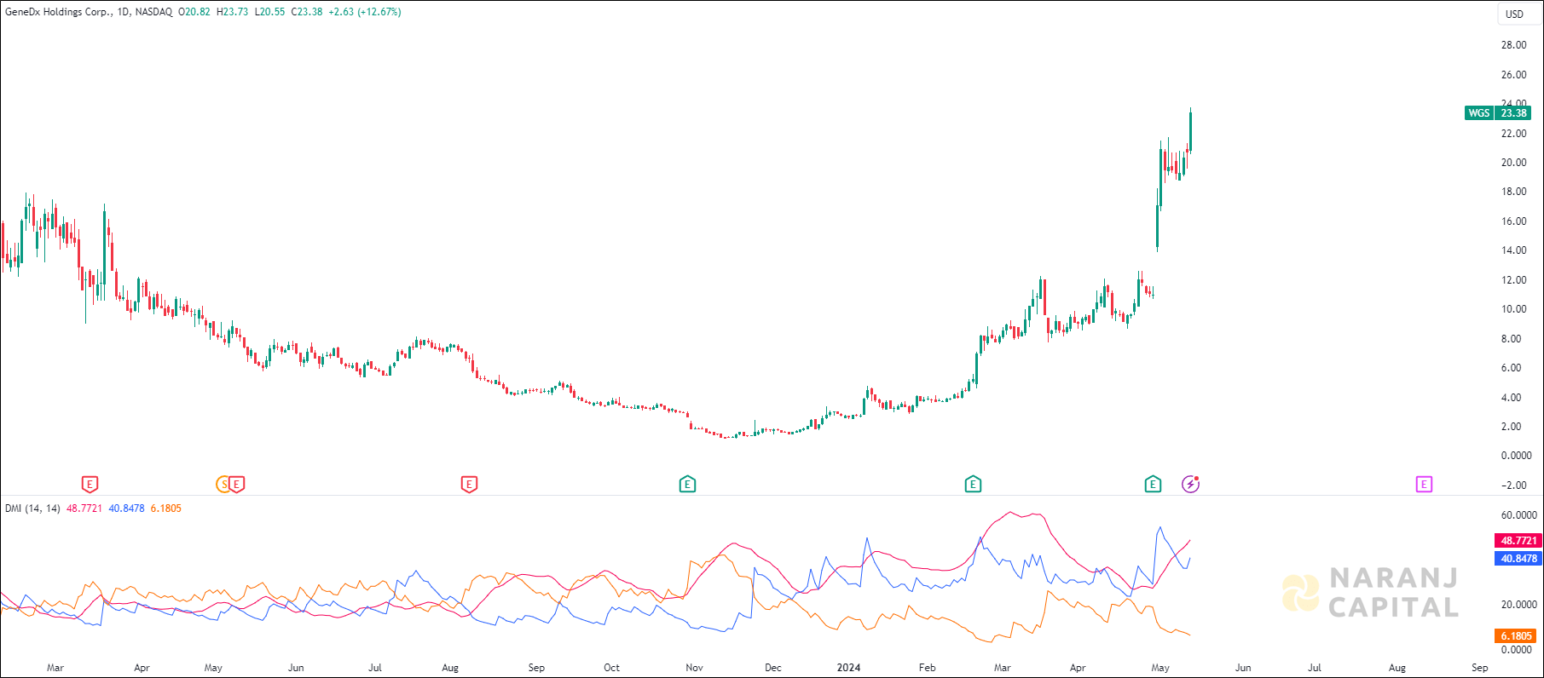Image resolution: width=1544 pixels, height=678 pixels.
Task: Click the blue 40.8478 axis tag
Action: coord(1518,559)
